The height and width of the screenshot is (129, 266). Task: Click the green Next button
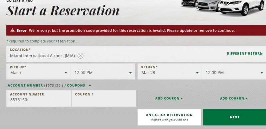coord(235,117)
